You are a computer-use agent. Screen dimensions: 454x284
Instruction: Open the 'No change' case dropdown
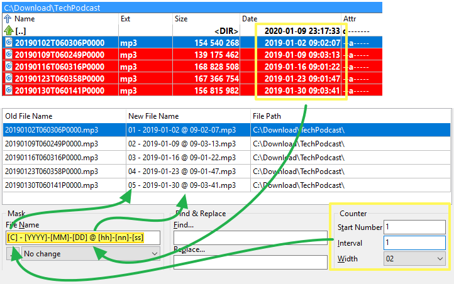91,253
